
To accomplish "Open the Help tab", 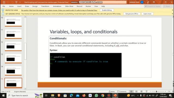I will (x=103, y=6).
